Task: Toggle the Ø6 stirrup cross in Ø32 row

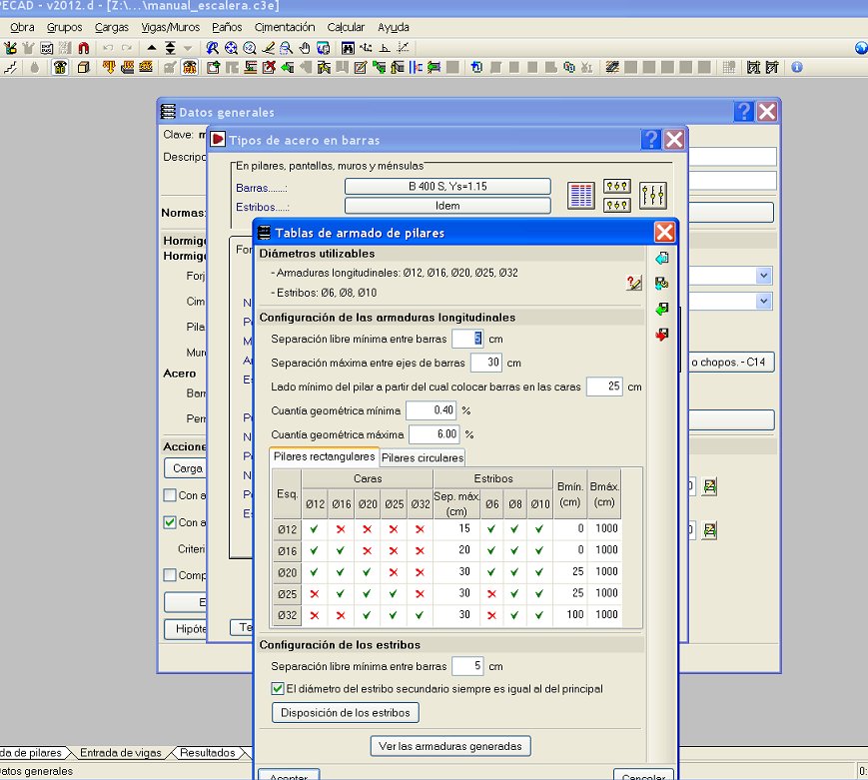Action: click(x=492, y=615)
